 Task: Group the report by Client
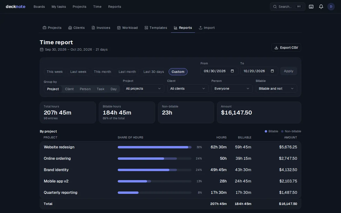69,89
